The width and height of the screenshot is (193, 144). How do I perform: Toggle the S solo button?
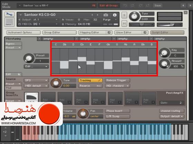pyautogui.click(x=124, y=15)
